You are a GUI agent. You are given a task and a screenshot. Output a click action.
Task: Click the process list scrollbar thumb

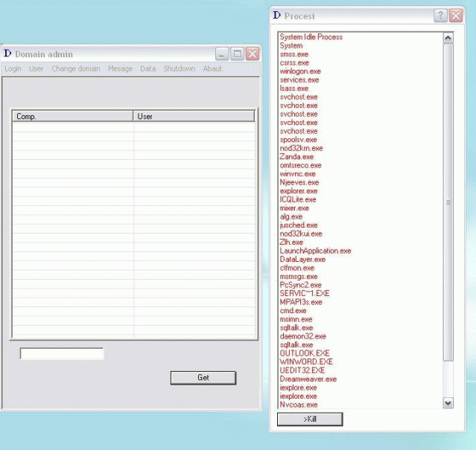(x=448, y=202)
